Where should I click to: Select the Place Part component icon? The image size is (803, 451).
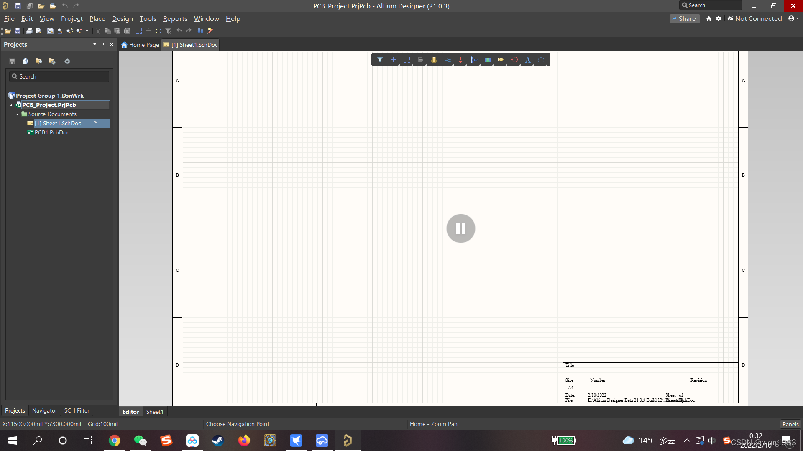coord(434,60)
